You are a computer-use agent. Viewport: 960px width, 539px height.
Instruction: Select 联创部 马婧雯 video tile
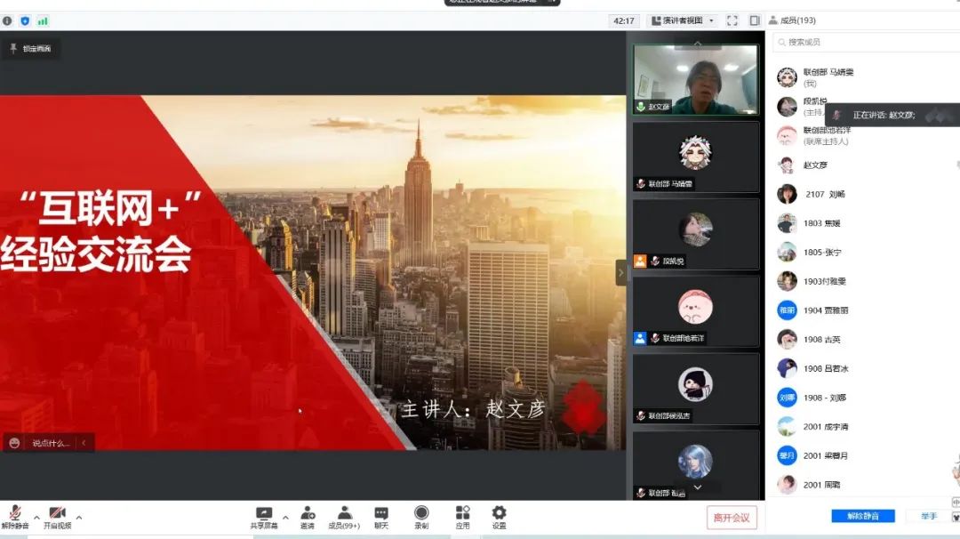click(695, 157)
